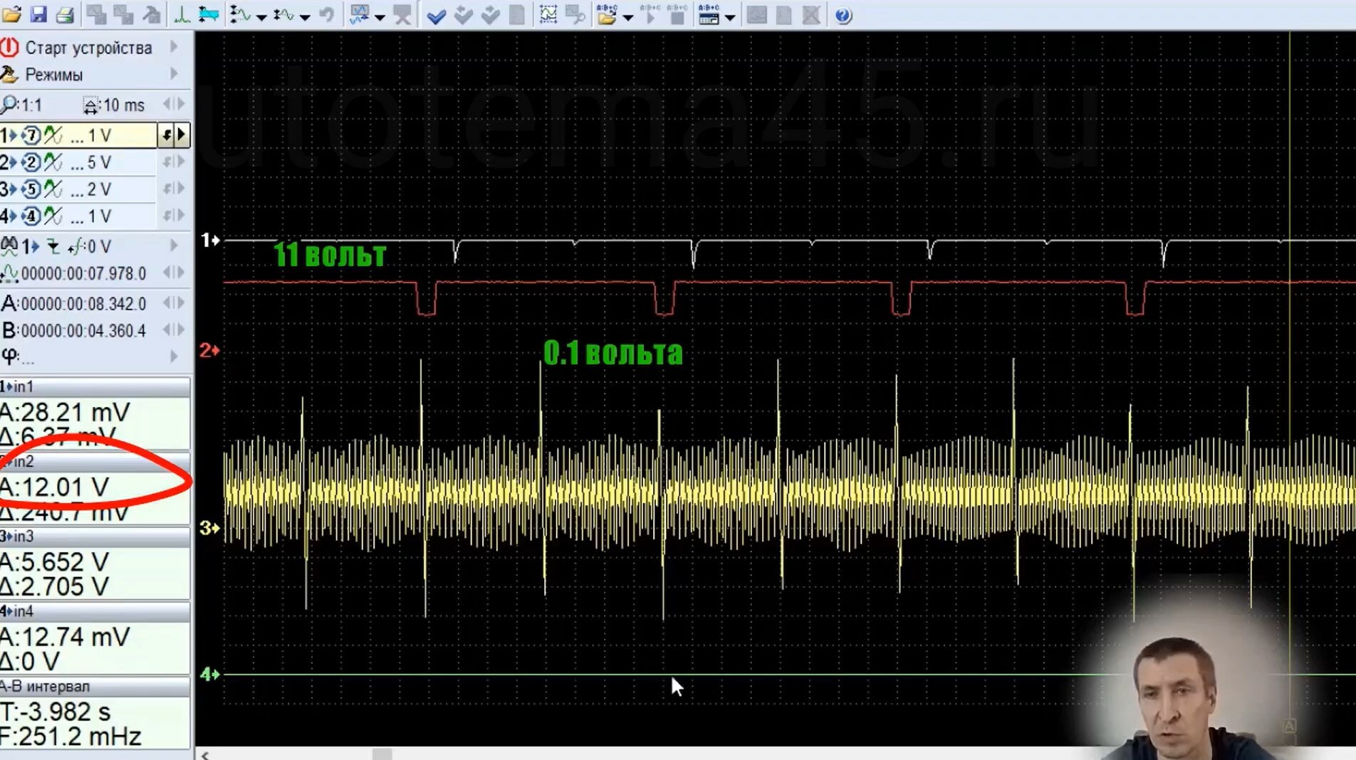Click the undo arrow in the toolbar
Screen dimensions: 1356x760
(327, 14)
